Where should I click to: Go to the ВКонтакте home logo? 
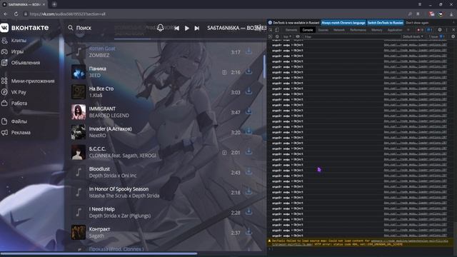(x=24, y=28)
